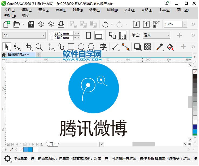Toggle apply layout to current page only

pyautogui.click(x=122, y=35)
